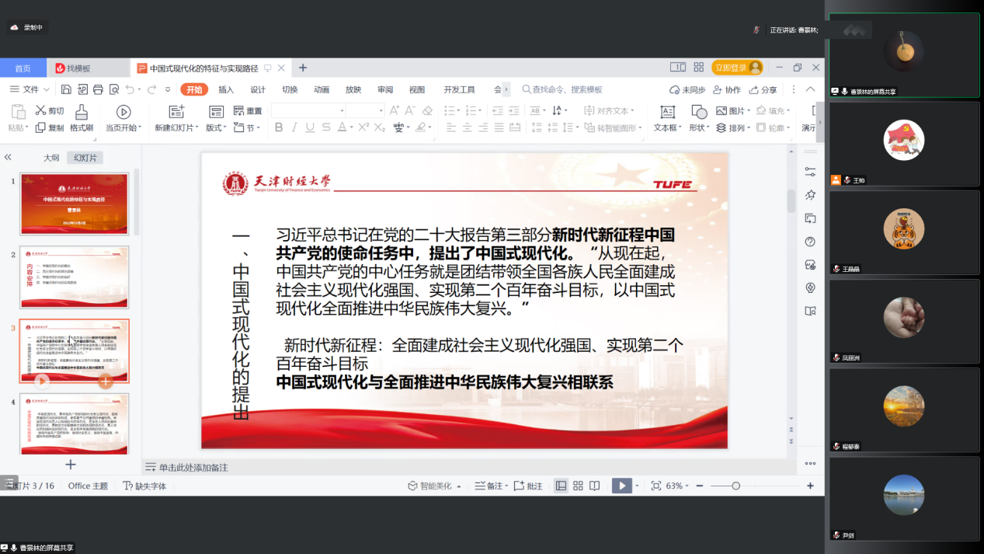Click the 立即登录 login button
The height and width of the screenshot is (554, 984).
(x=738, y=68)
